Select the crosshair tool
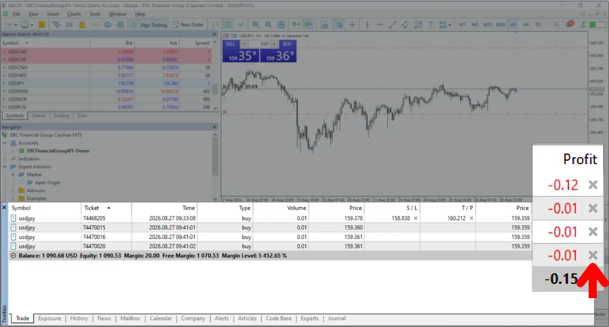The image size is (609, 327). tap(352, 24)
